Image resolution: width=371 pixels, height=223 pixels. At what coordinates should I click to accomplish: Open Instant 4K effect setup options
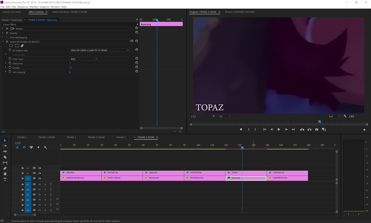[x=132, y=41]
